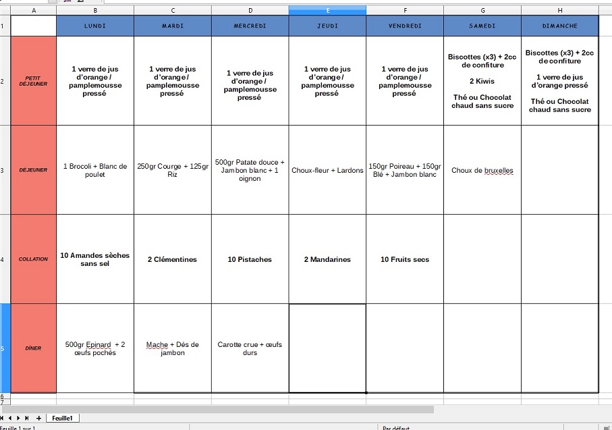This screenshot has height=430, width=612.
Task: Select '10 Amandes sèches sans sel' cell
Action: tap(95, 259)
